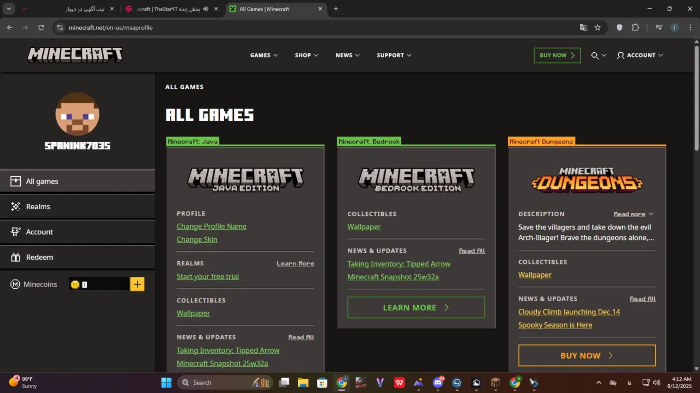
Task: Open Cloudy Climb launching Dec 14 link
Action: pos(569,312)
